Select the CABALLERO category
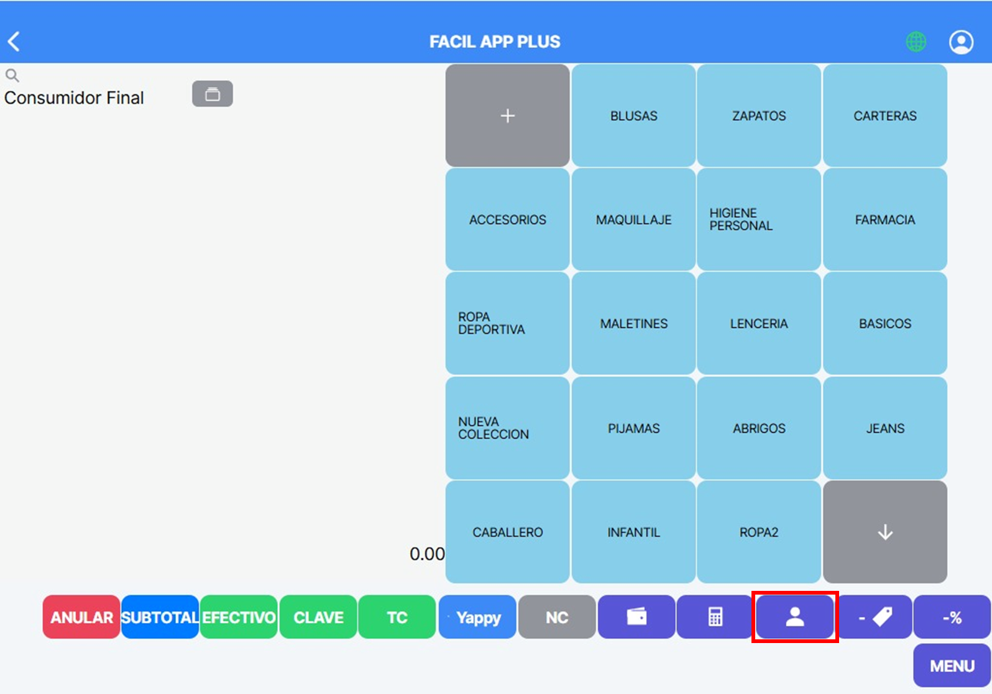Viewport: 992px width, 694px height. (x=508, y=532)
